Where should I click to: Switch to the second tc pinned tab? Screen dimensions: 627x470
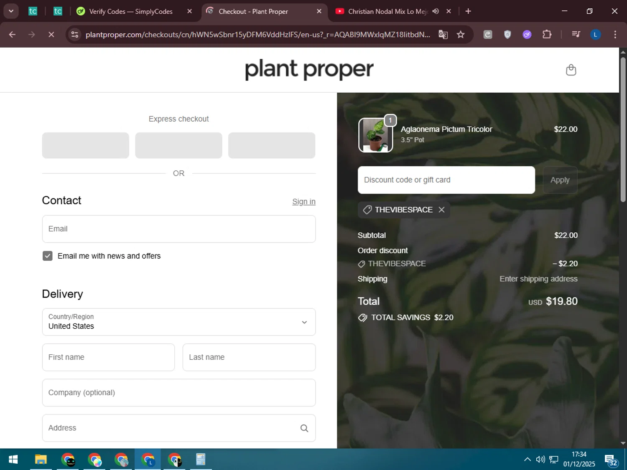point(58,11)
